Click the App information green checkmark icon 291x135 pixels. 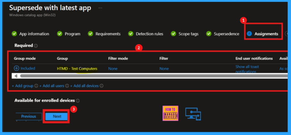14,34
